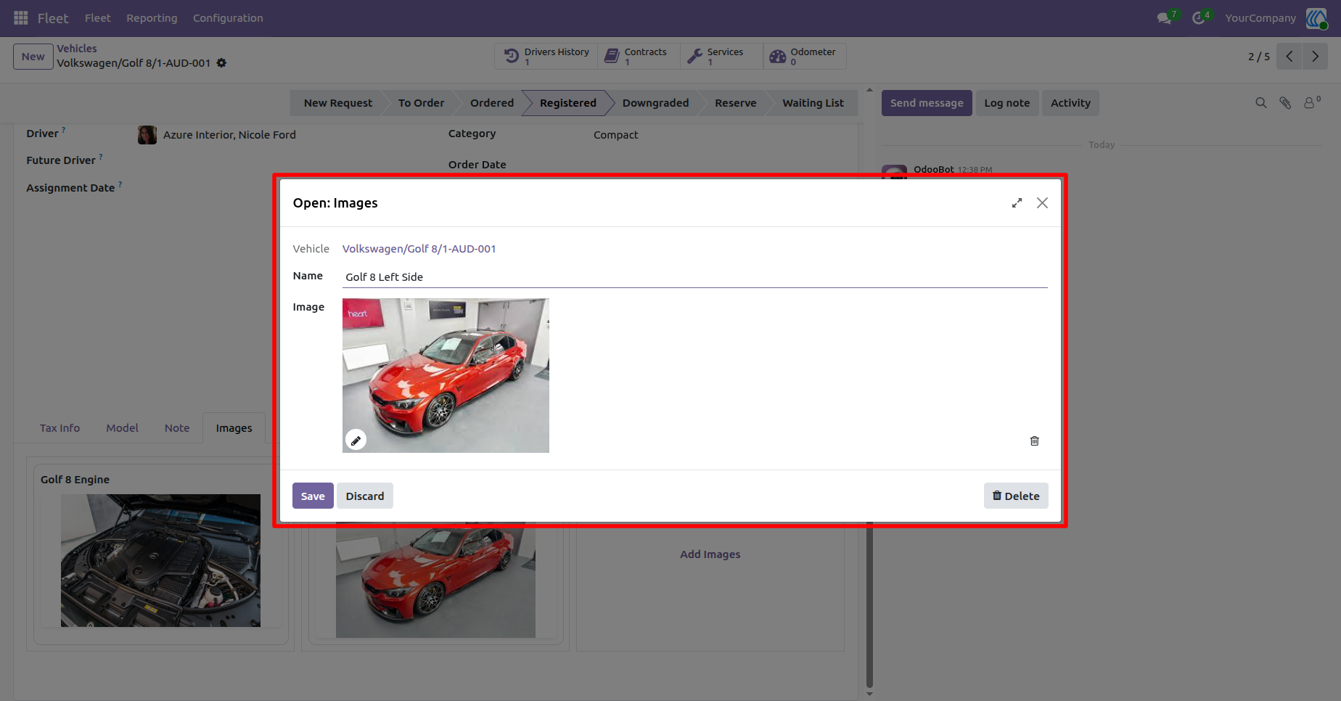This screenshot has height=701, width=1341.
Task: Open the apps grid menu icon
Action: tap(21, 18)
